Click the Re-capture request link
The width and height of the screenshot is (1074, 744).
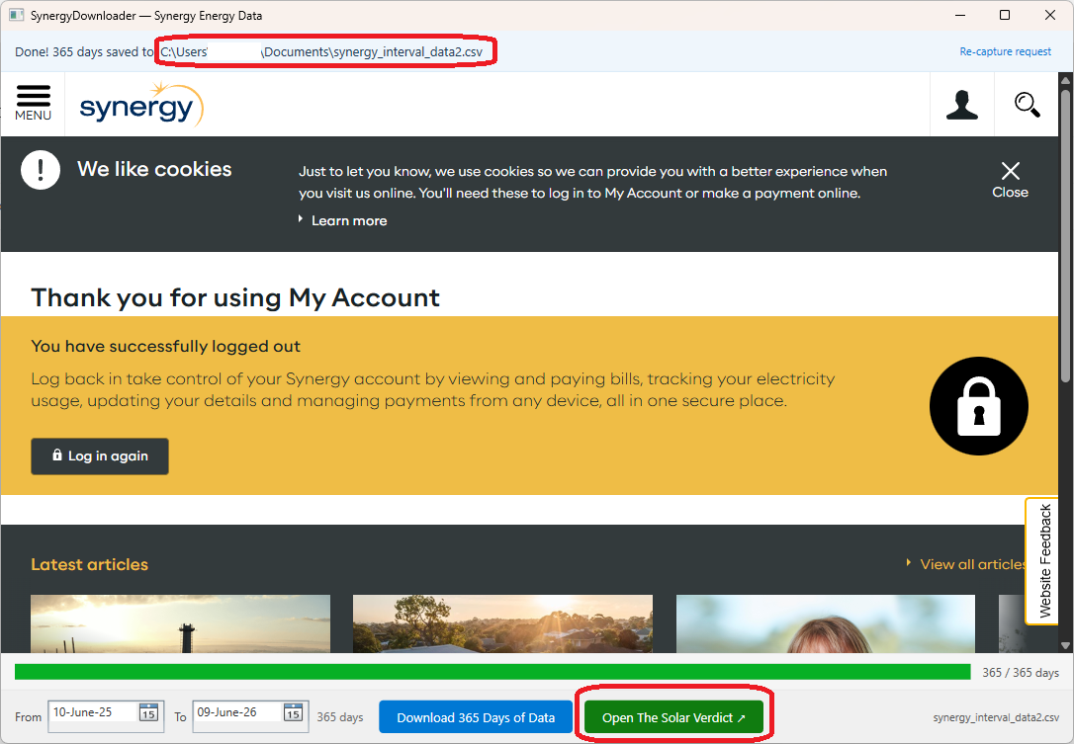(x=1005, y=51)
